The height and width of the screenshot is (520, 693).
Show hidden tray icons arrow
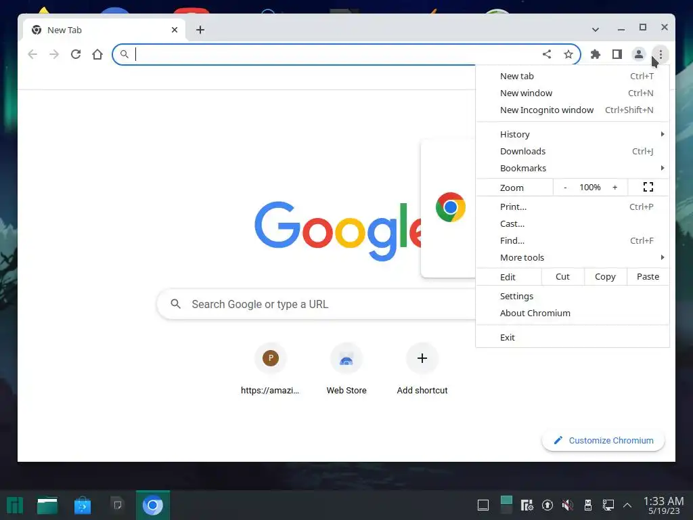tap(627, 505)
